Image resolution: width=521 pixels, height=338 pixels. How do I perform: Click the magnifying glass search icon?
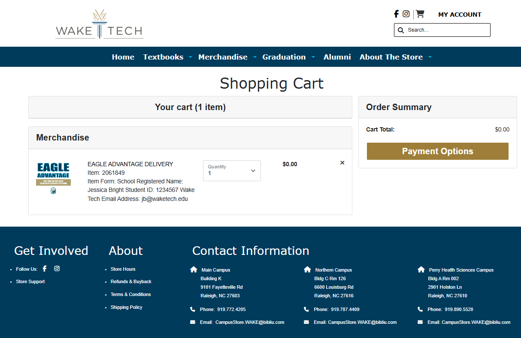pyautogui.click(x=401, y=30)
